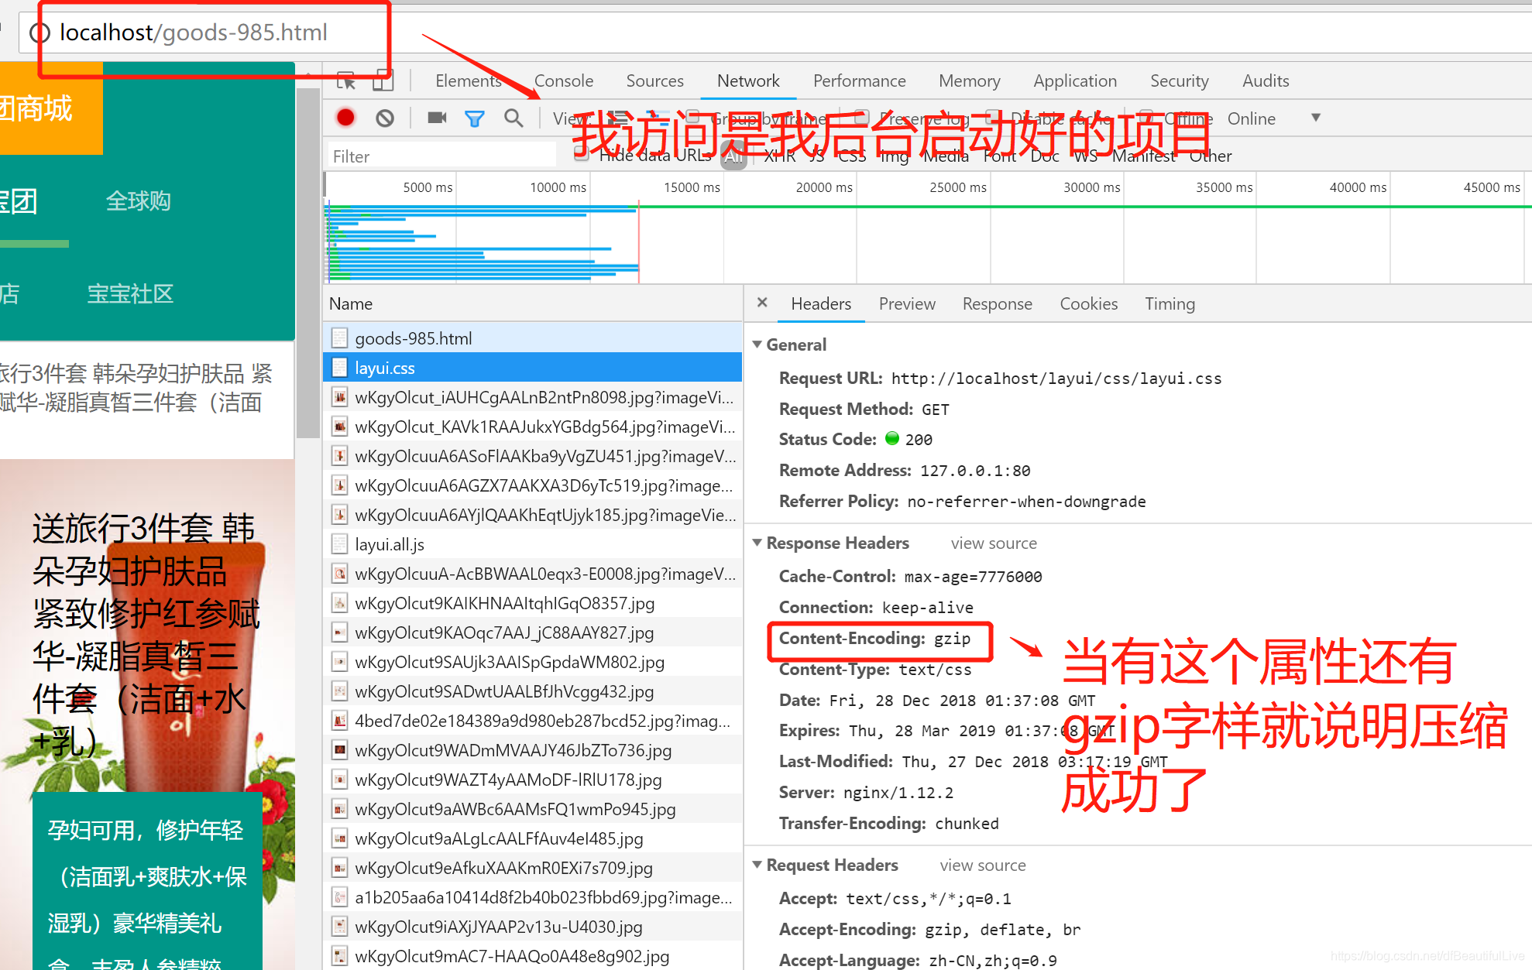Click the site info icon in address bar
The height and width of the screenshot is (970, 1532).
pyautogui.click(x=40, y=33)
